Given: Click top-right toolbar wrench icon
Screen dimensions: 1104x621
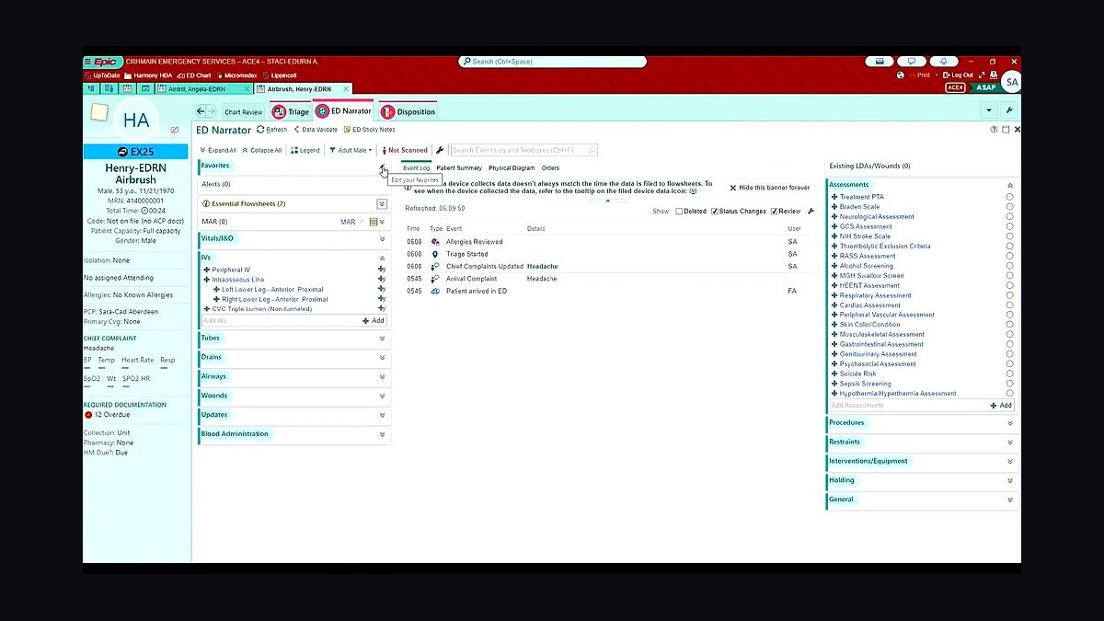Looking at the screenshot, I should click(1010, 110).
